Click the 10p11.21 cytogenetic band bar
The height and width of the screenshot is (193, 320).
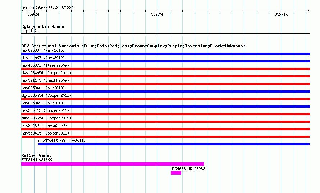pyautogui.click(x=165, y=35)
